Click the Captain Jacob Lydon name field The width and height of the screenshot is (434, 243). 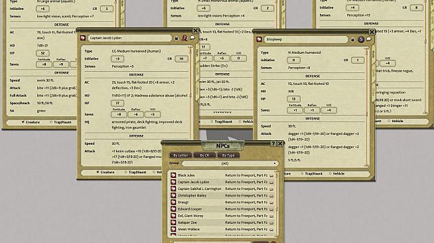point(130,38)
